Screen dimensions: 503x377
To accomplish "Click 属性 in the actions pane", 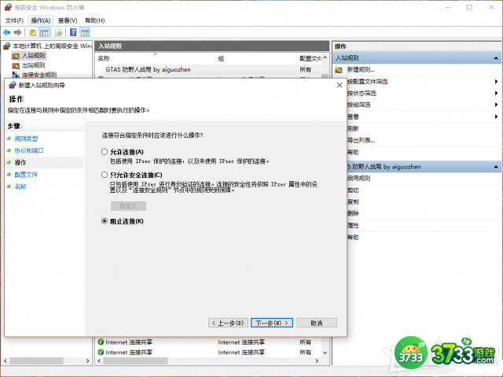I will click(353, 225).
